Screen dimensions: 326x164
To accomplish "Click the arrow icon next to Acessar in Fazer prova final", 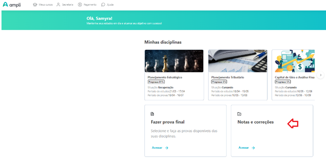I will tap(167, 148).
